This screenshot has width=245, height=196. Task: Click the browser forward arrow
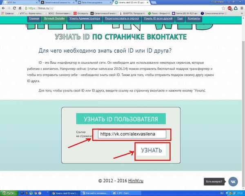pos(9,8)
